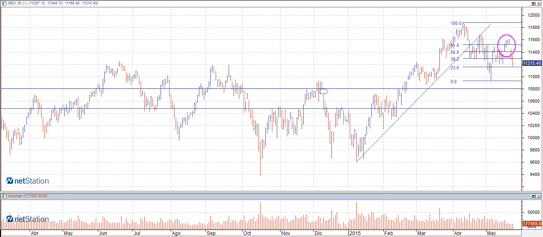This screenshot has width=543, height=237.
Task: Click the Oct label on time axis
Action: click(247, 234)
